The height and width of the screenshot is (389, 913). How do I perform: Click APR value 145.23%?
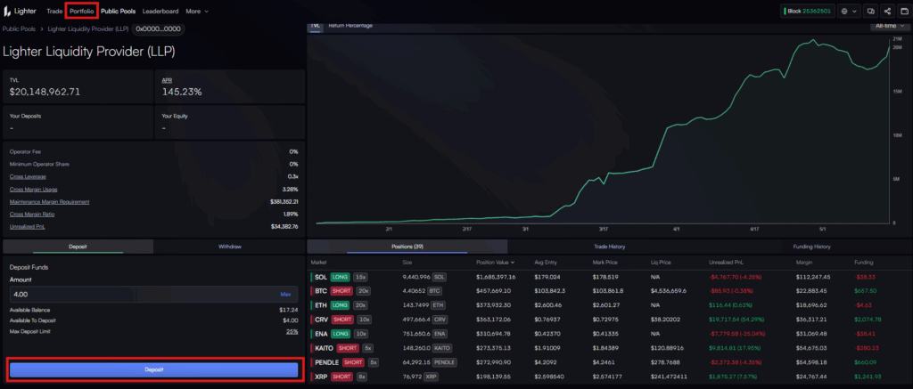[182, 92]
